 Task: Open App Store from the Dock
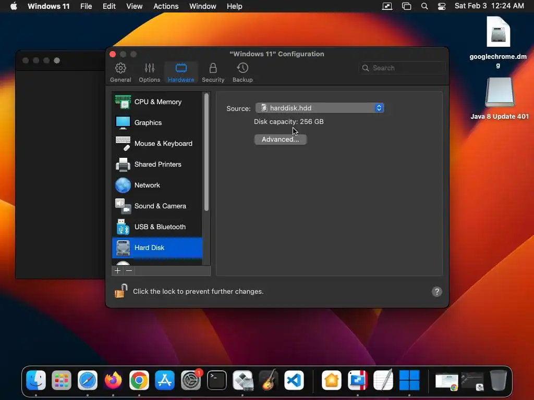pyautogui.click(x=165, y=380)
